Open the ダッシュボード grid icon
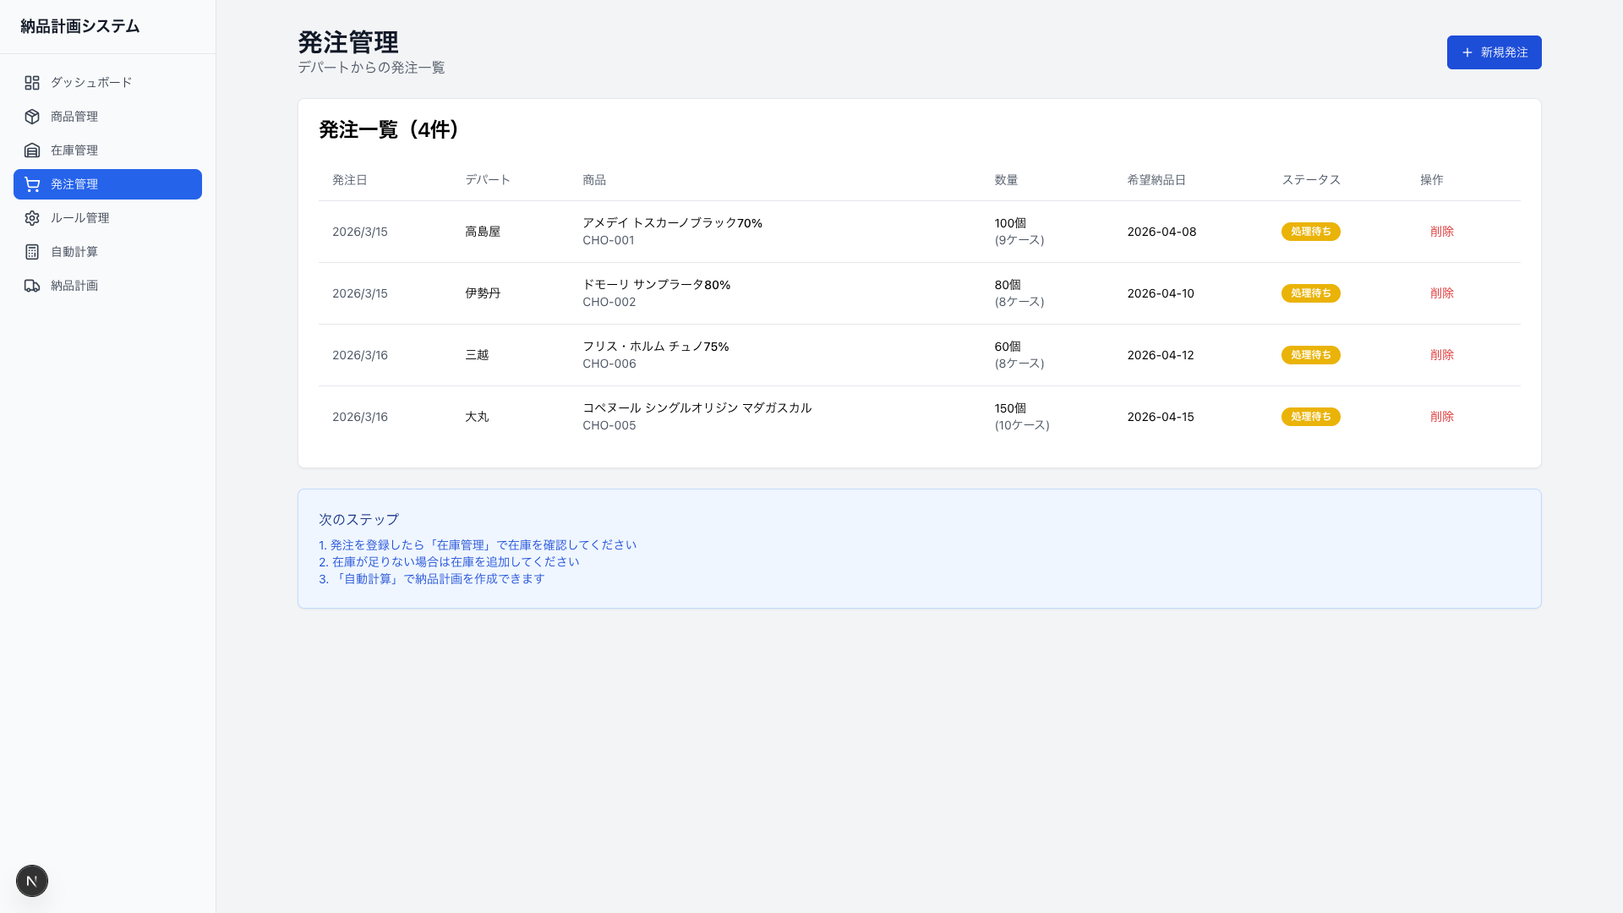The width and height of the screenshot is (1623, 913). [32, 83]
